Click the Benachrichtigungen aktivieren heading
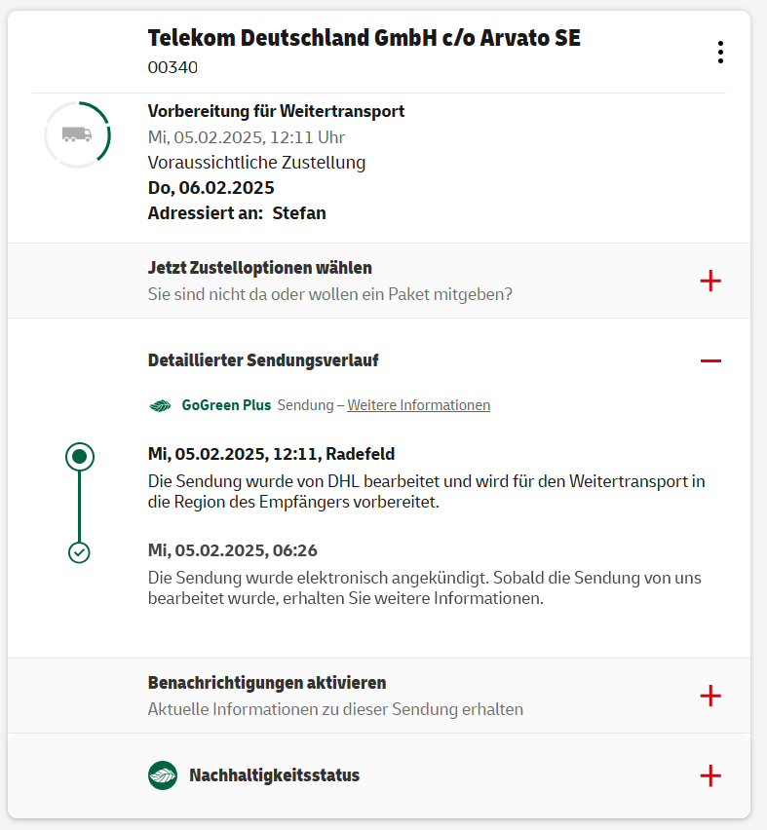This screenshot has height=830, width=767. (x=267, y=683)
